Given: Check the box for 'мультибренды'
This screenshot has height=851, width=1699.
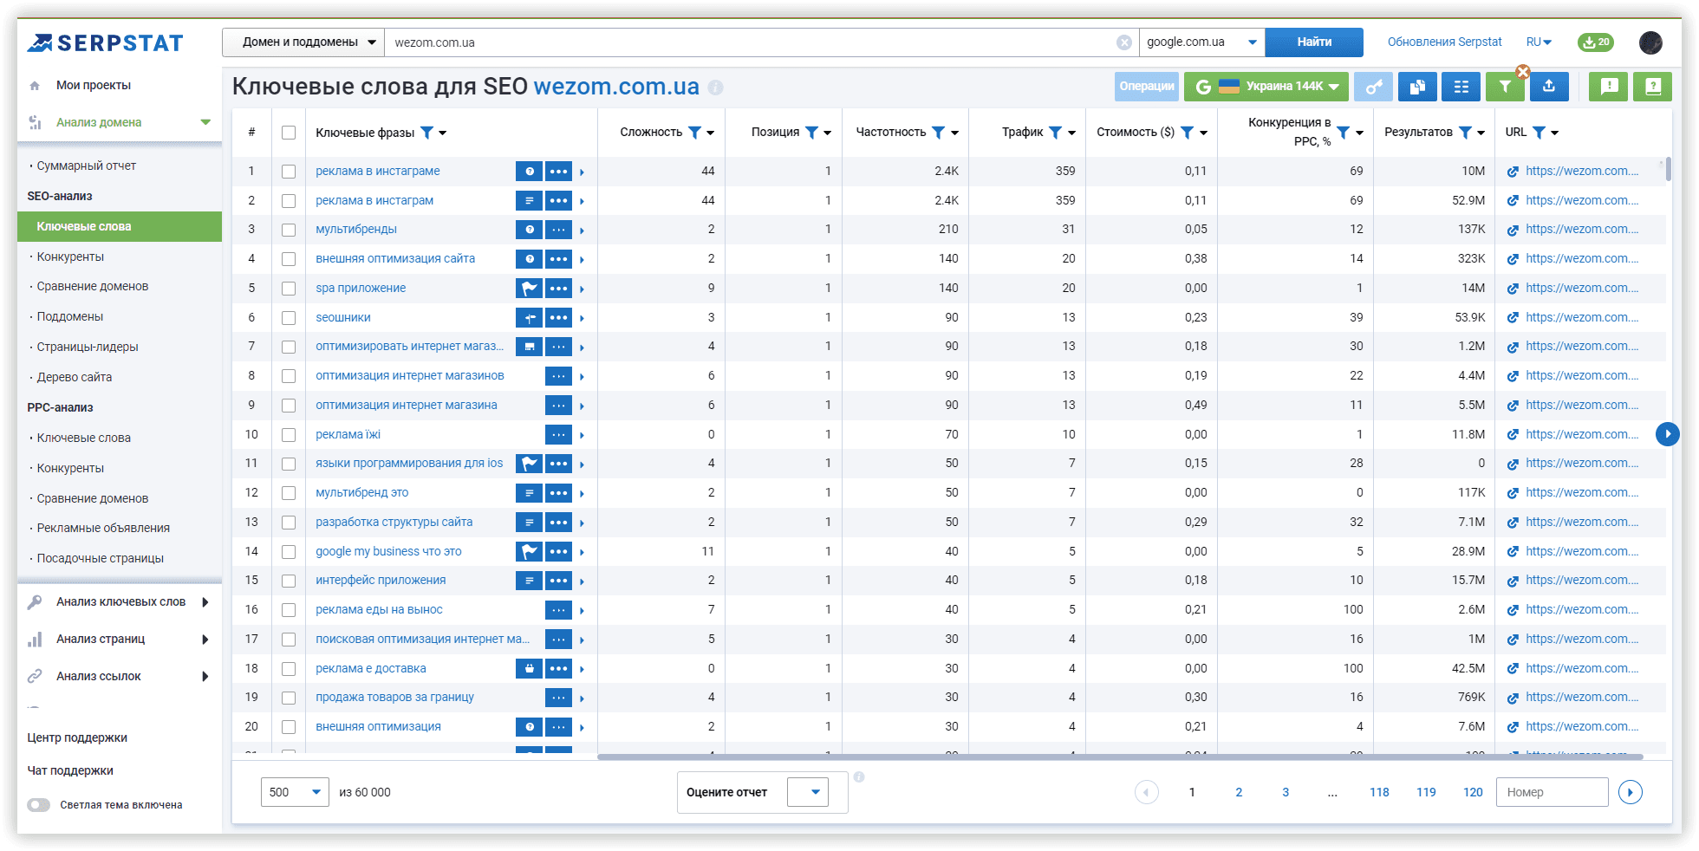Looking at the screenshot, I should (289, 231).
